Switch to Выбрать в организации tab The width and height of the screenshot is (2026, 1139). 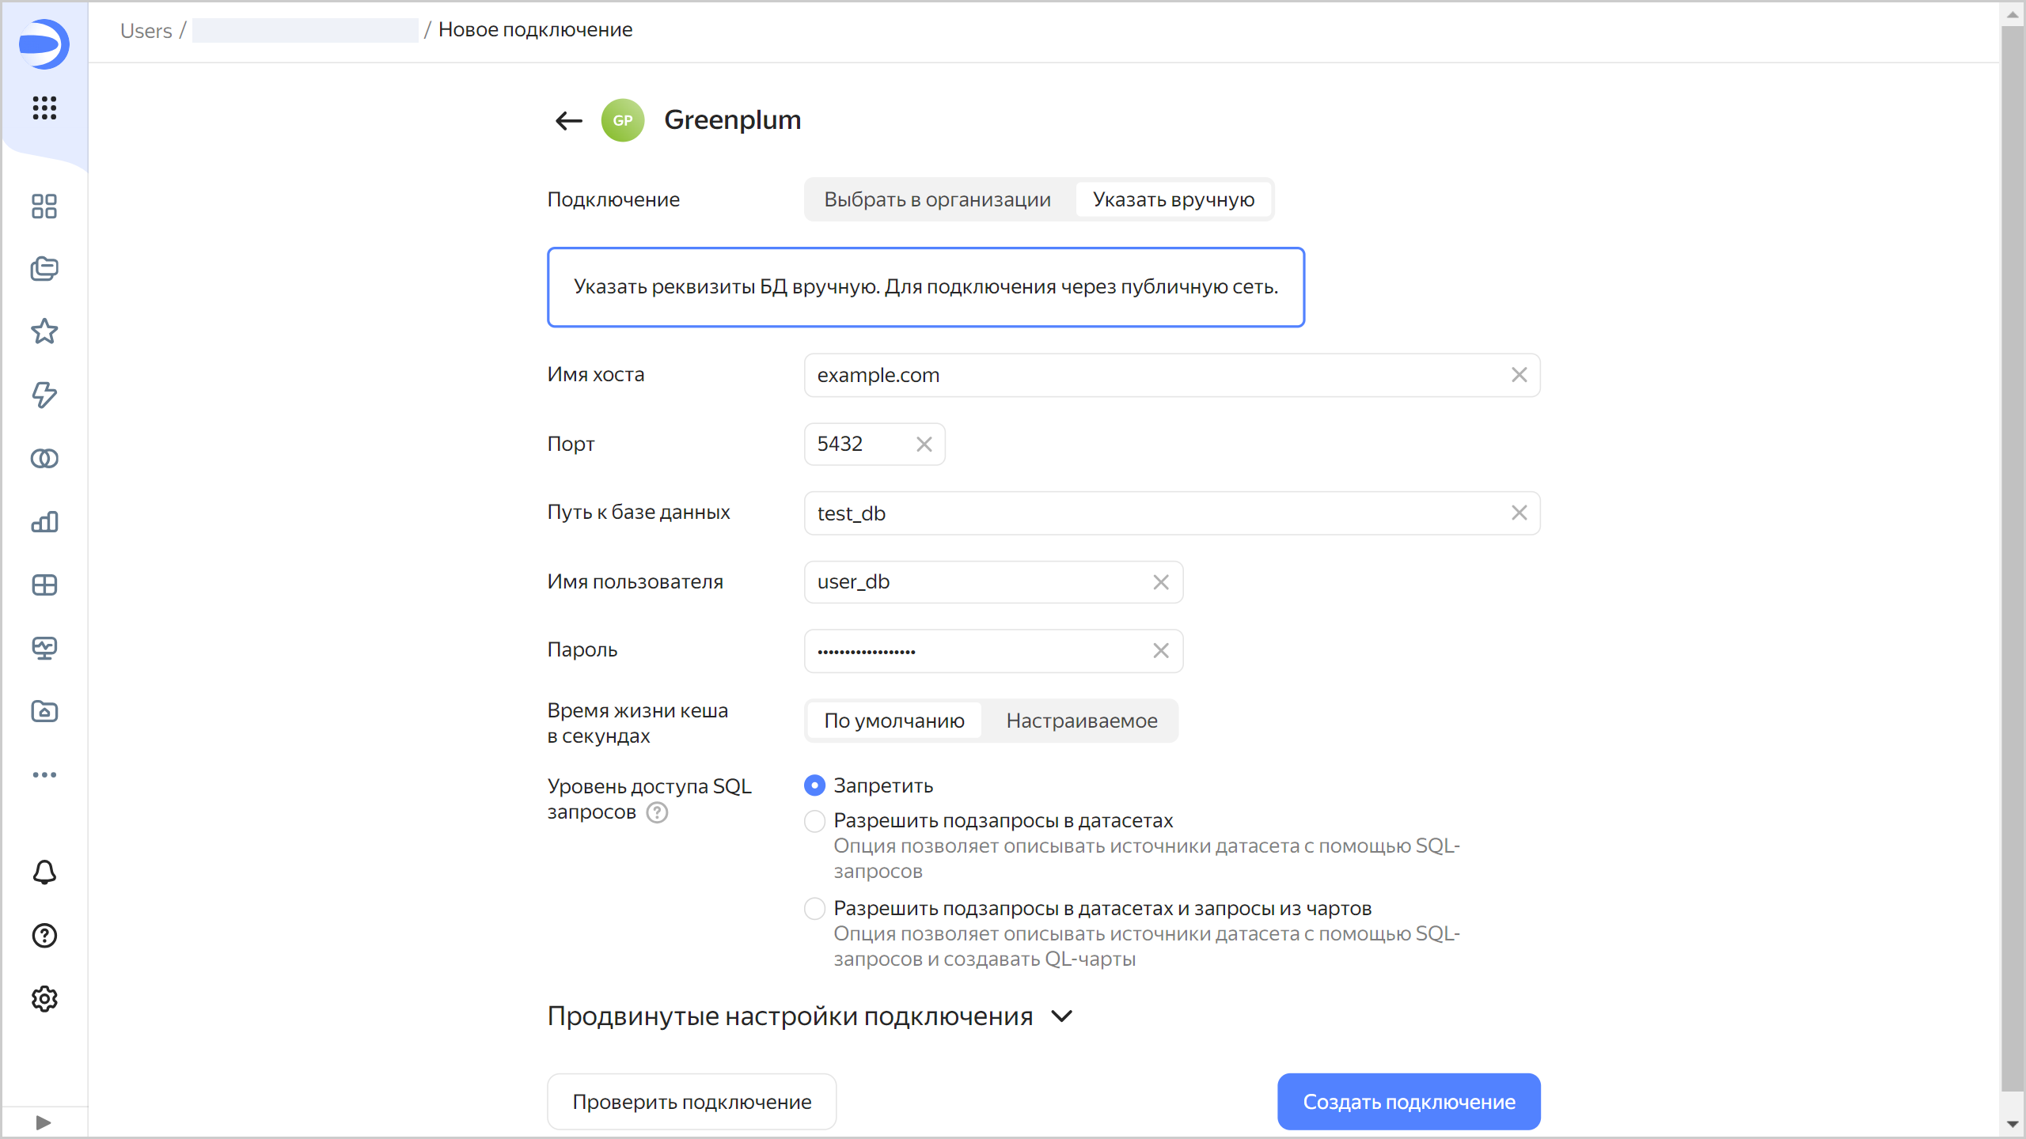(937, 199)
